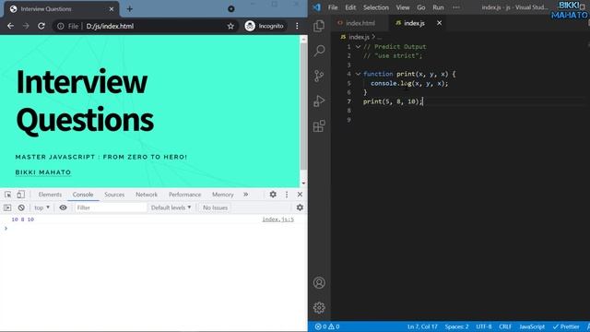Click the Chrome back arrow
The image size is (590, 332).
pos(10,26)
